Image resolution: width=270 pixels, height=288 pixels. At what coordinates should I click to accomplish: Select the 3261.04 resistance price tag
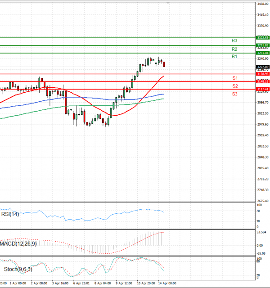click(262, 53)
